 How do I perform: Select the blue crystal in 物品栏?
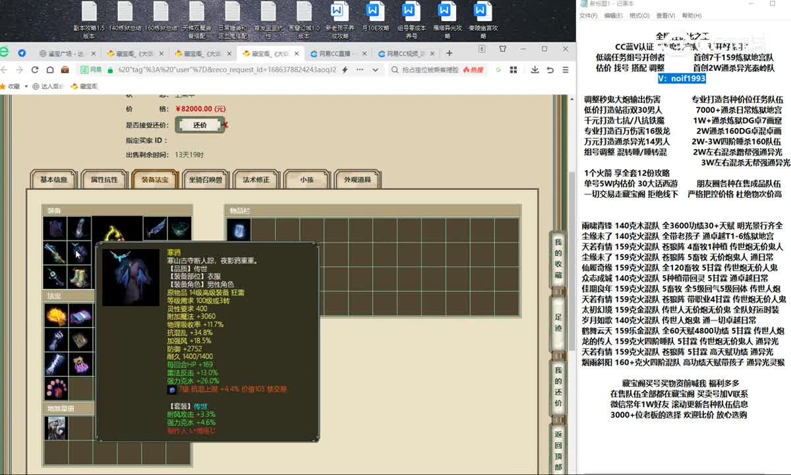click(x=239, y=230)
